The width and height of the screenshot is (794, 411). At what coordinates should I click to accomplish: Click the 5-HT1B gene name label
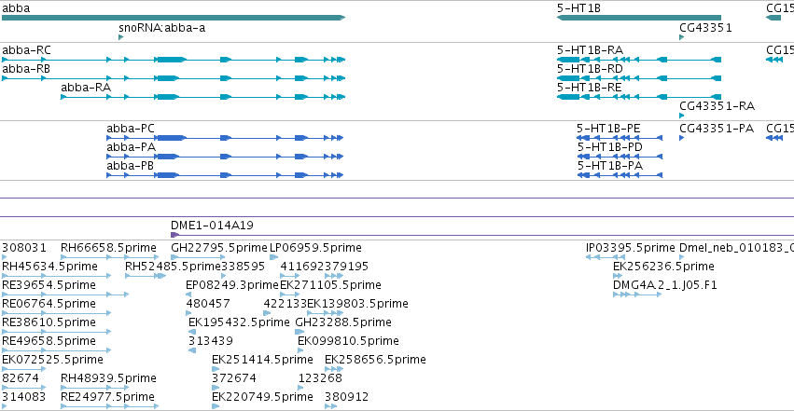[578, 8]
